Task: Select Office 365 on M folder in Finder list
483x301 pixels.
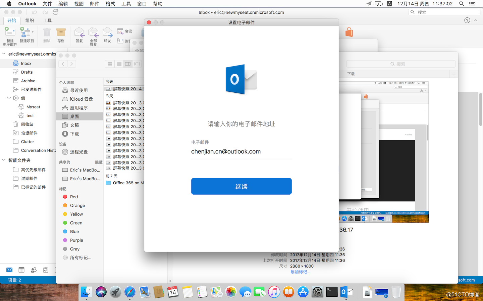Action: tap(124, 183)
